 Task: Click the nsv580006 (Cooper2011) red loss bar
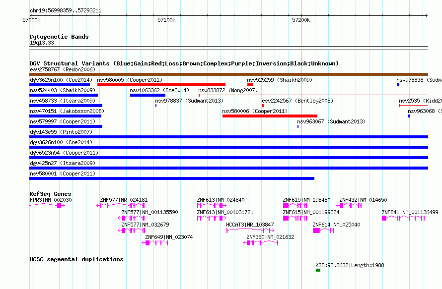(270, 116)
